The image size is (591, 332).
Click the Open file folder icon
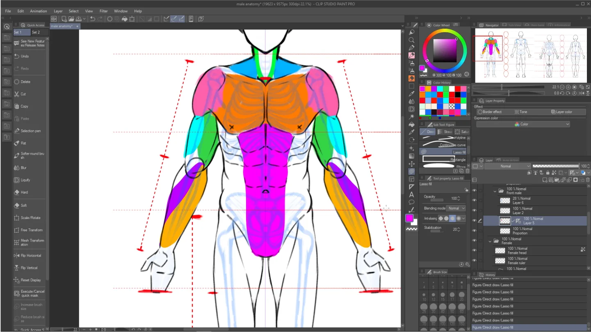71,19
